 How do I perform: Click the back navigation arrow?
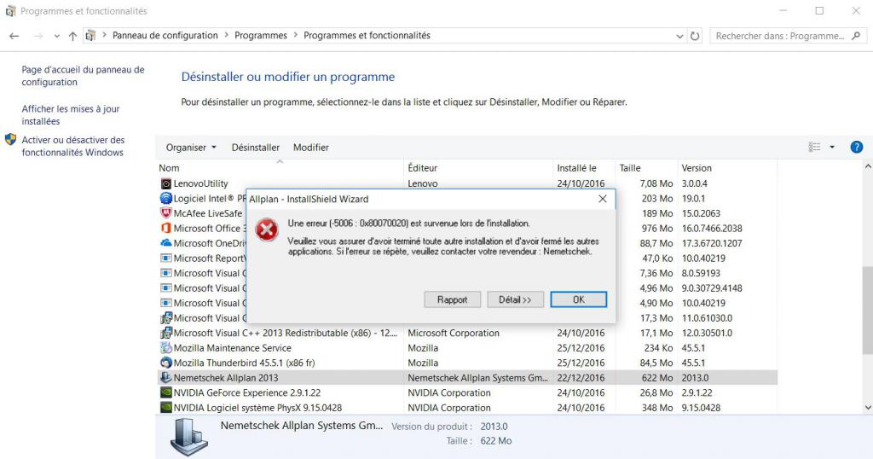click(x=14, y=36)
